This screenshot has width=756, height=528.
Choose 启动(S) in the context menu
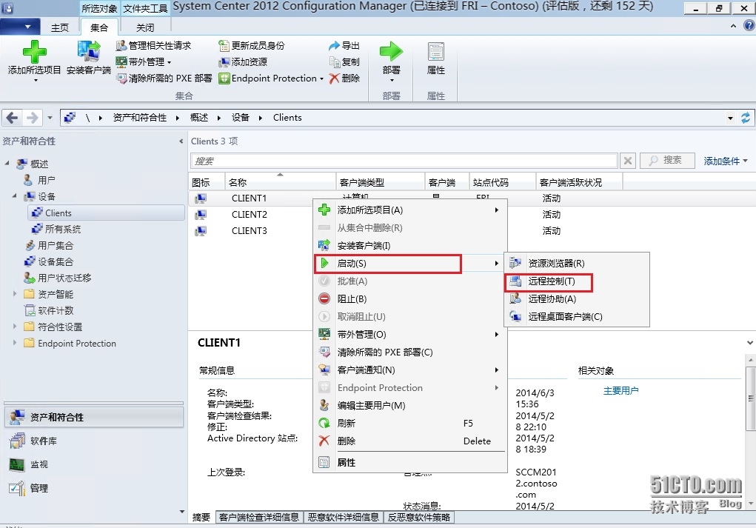409,264
